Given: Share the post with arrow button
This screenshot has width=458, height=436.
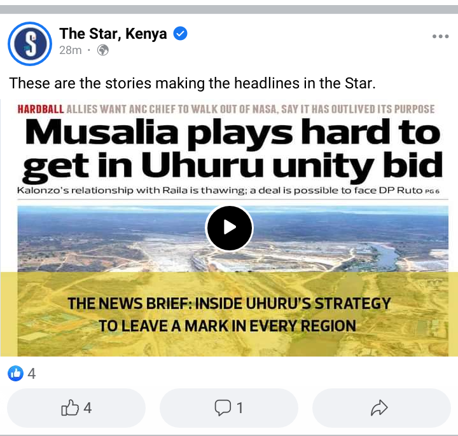Looking at the screenshot, I should 382,407.
